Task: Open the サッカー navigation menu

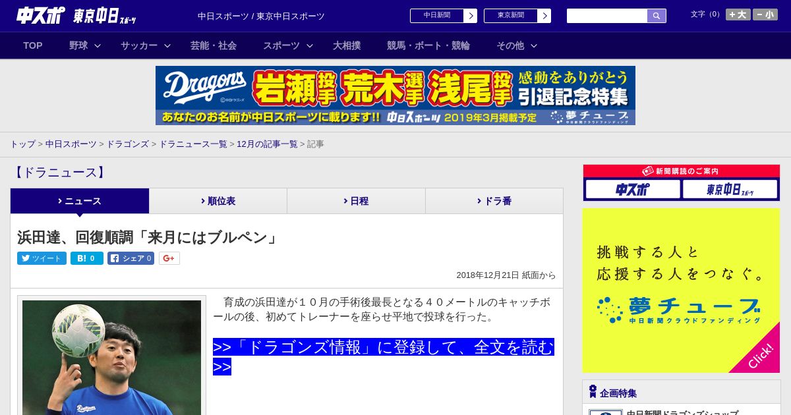Action: tap(139, 45)
